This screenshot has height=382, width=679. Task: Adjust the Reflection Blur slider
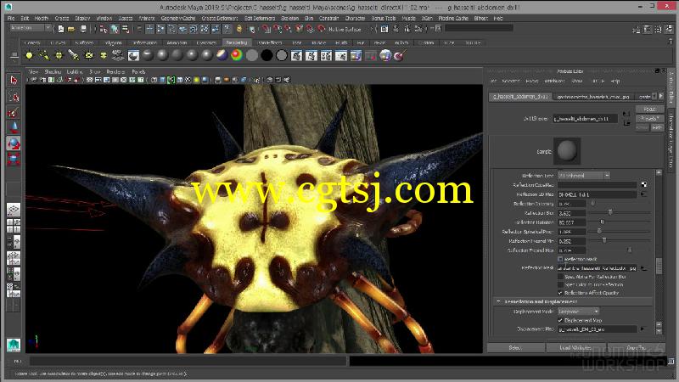610,213
